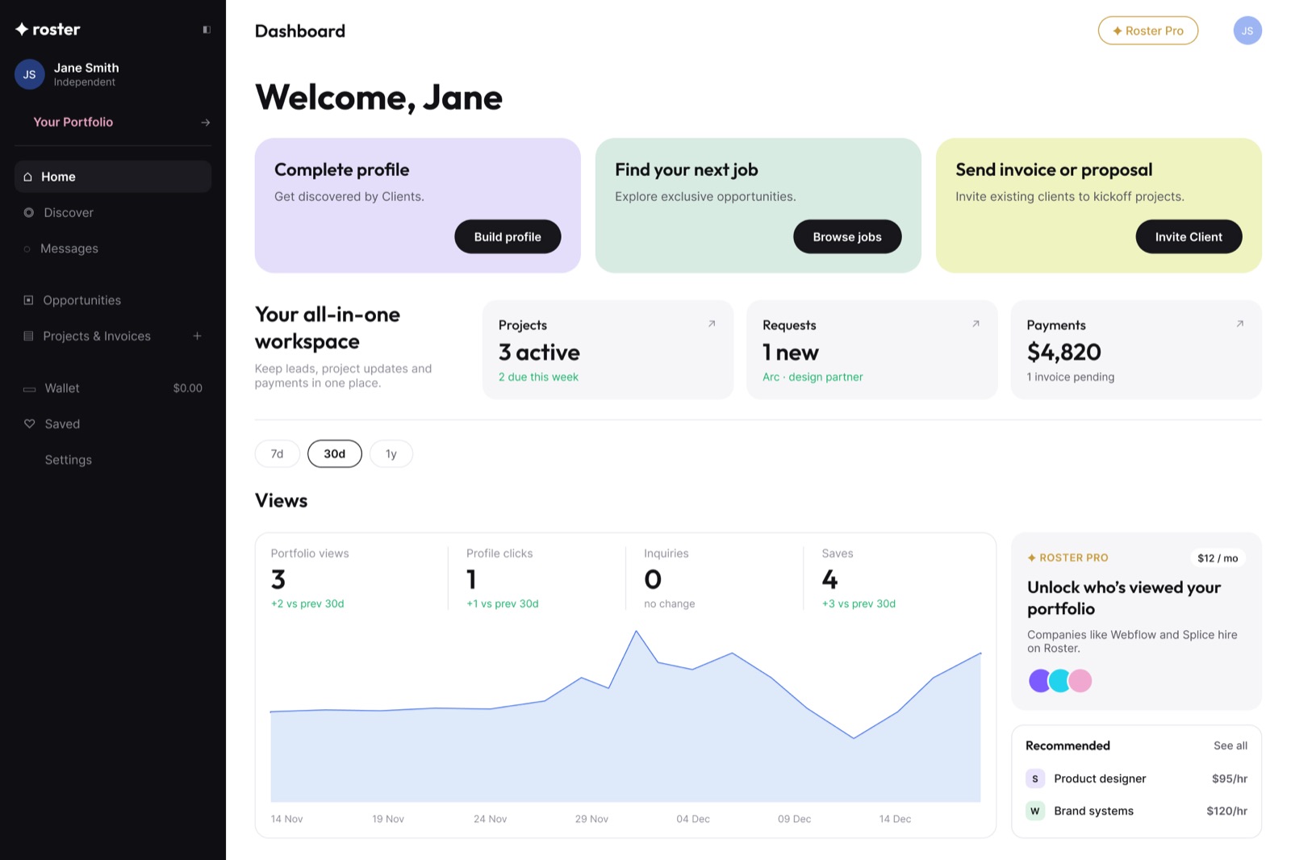Click the Dashboard page title
Screen dimensions: 1291x860
click(300, 31)
